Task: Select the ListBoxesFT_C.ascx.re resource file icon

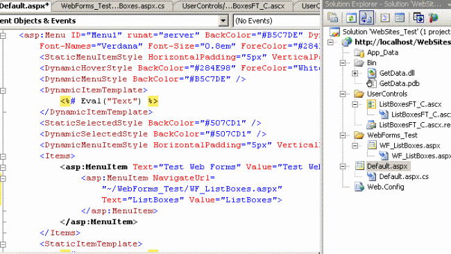Action: click(371, 125)
